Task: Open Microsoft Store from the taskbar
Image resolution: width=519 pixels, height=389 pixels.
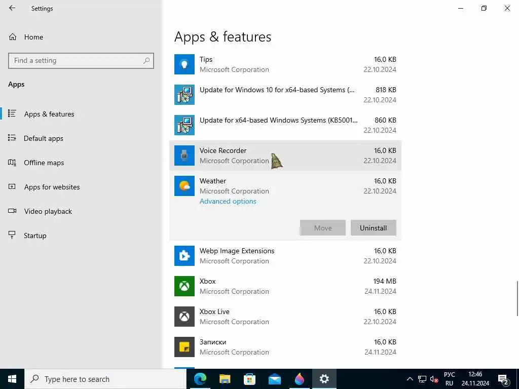Action: pos(249,379)
